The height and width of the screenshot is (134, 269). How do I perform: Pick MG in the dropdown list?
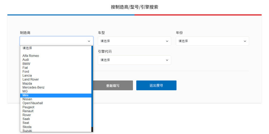56,91
